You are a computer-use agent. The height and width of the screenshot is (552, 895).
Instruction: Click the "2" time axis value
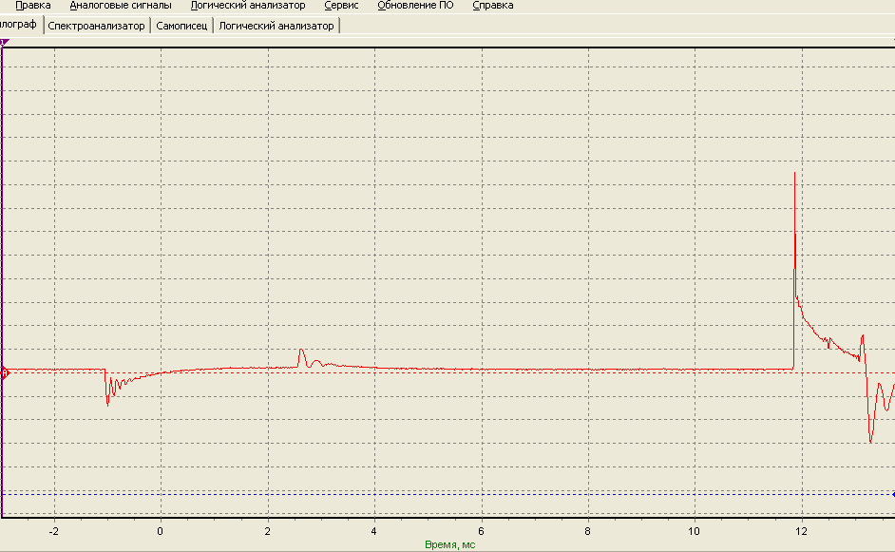[267, 531]
